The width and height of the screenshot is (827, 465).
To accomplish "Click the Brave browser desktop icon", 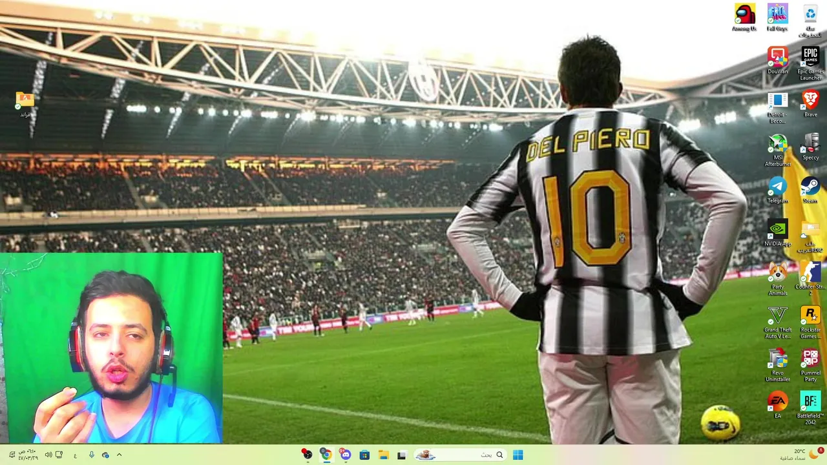I will click(x=810, y=104).
